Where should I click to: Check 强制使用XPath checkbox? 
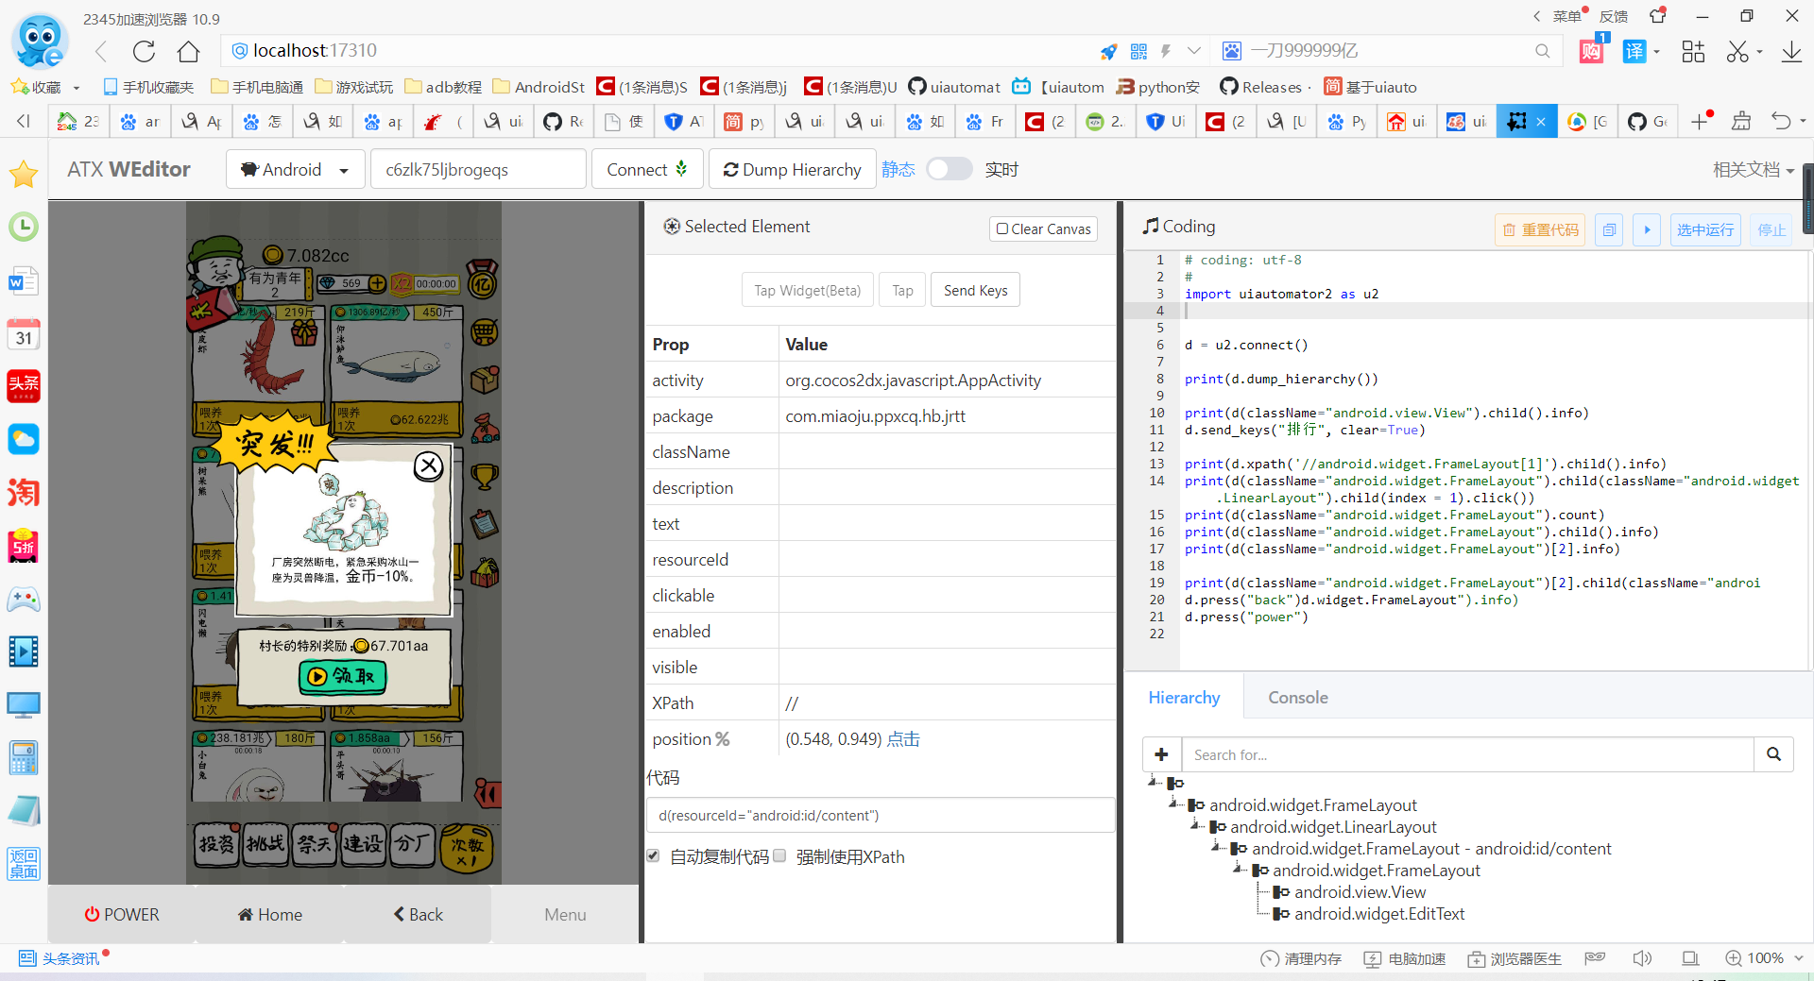point(779,855)
